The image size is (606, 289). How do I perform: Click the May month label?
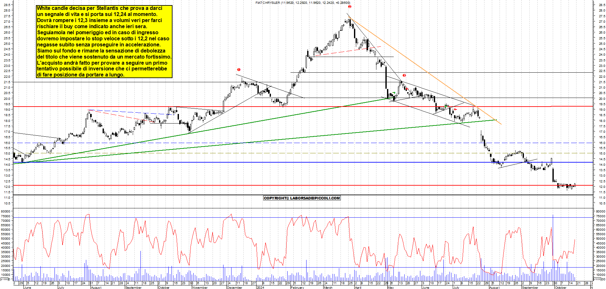[x=391, y=287]
